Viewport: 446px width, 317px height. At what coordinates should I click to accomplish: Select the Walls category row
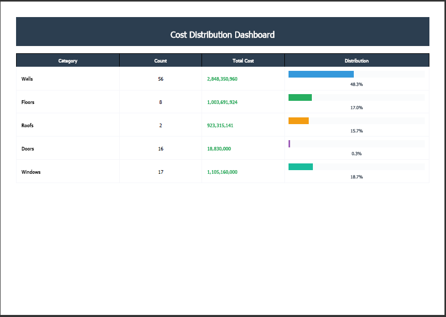(222, 79)
